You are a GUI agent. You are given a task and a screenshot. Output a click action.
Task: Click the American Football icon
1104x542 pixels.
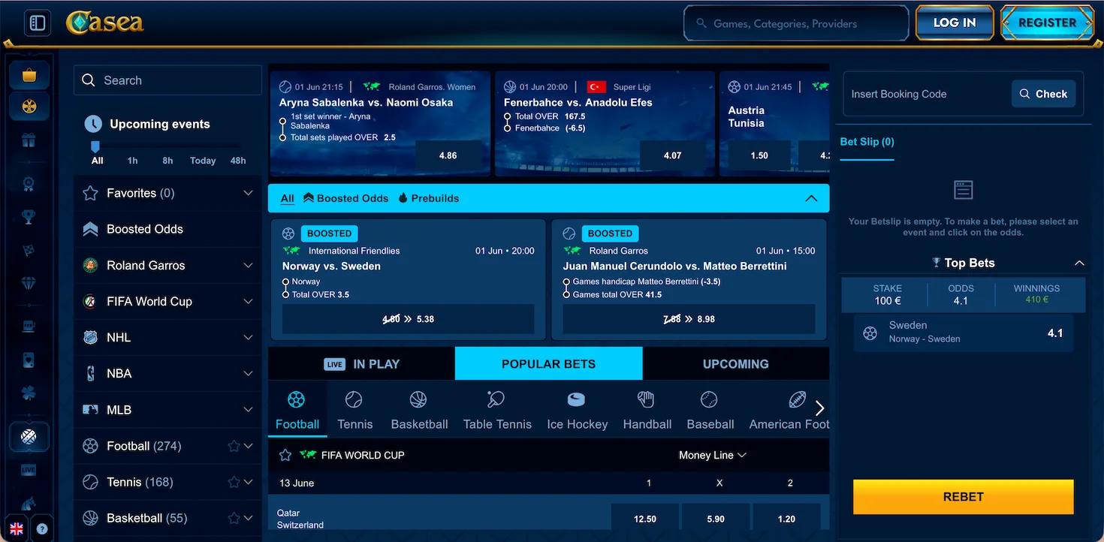pyautogui.click(x=798, y=399)
